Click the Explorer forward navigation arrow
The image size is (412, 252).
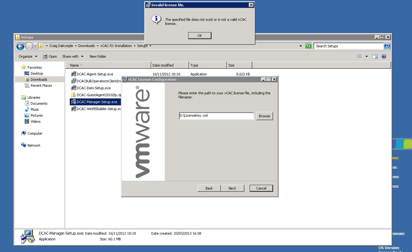[29, 46]
